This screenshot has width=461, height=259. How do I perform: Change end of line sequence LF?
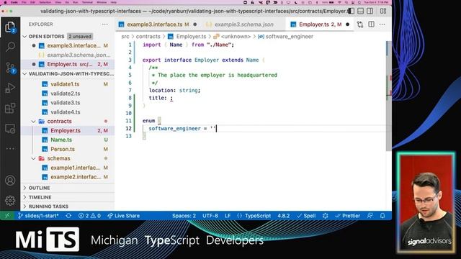(228, 216)
